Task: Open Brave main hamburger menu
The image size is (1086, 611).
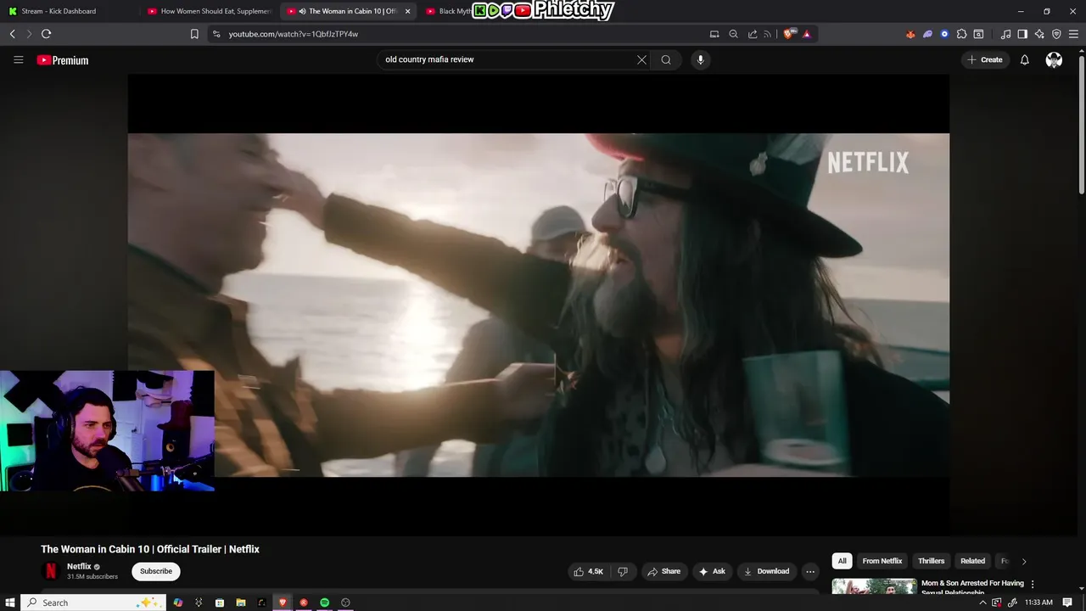Action: 1073,34
